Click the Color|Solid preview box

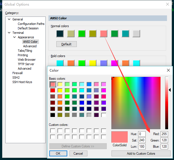click(x=120, y=137)
